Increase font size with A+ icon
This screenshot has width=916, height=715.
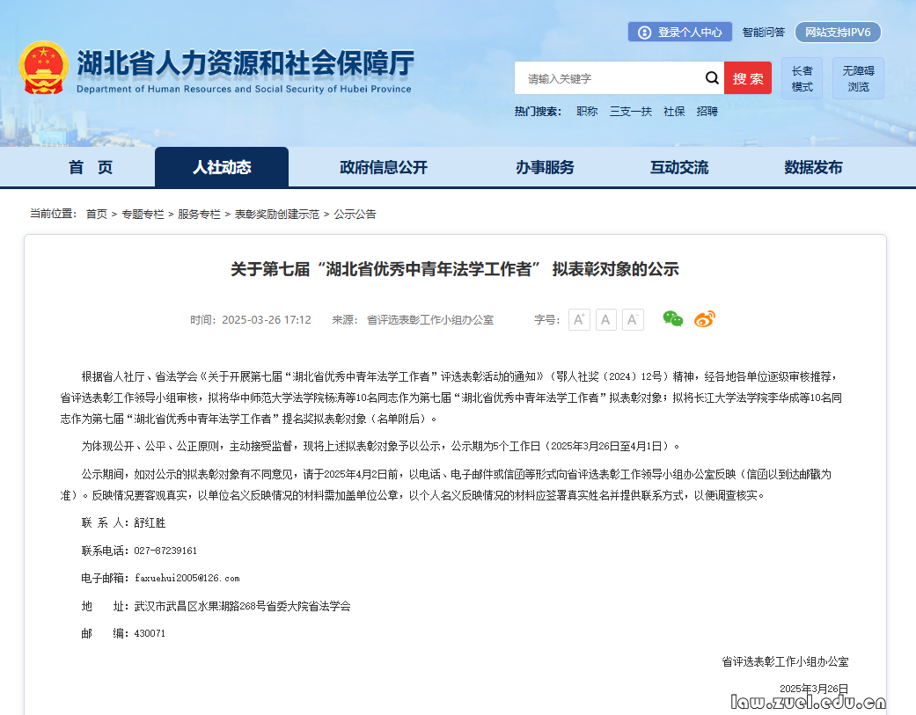[x=579, y=320]
